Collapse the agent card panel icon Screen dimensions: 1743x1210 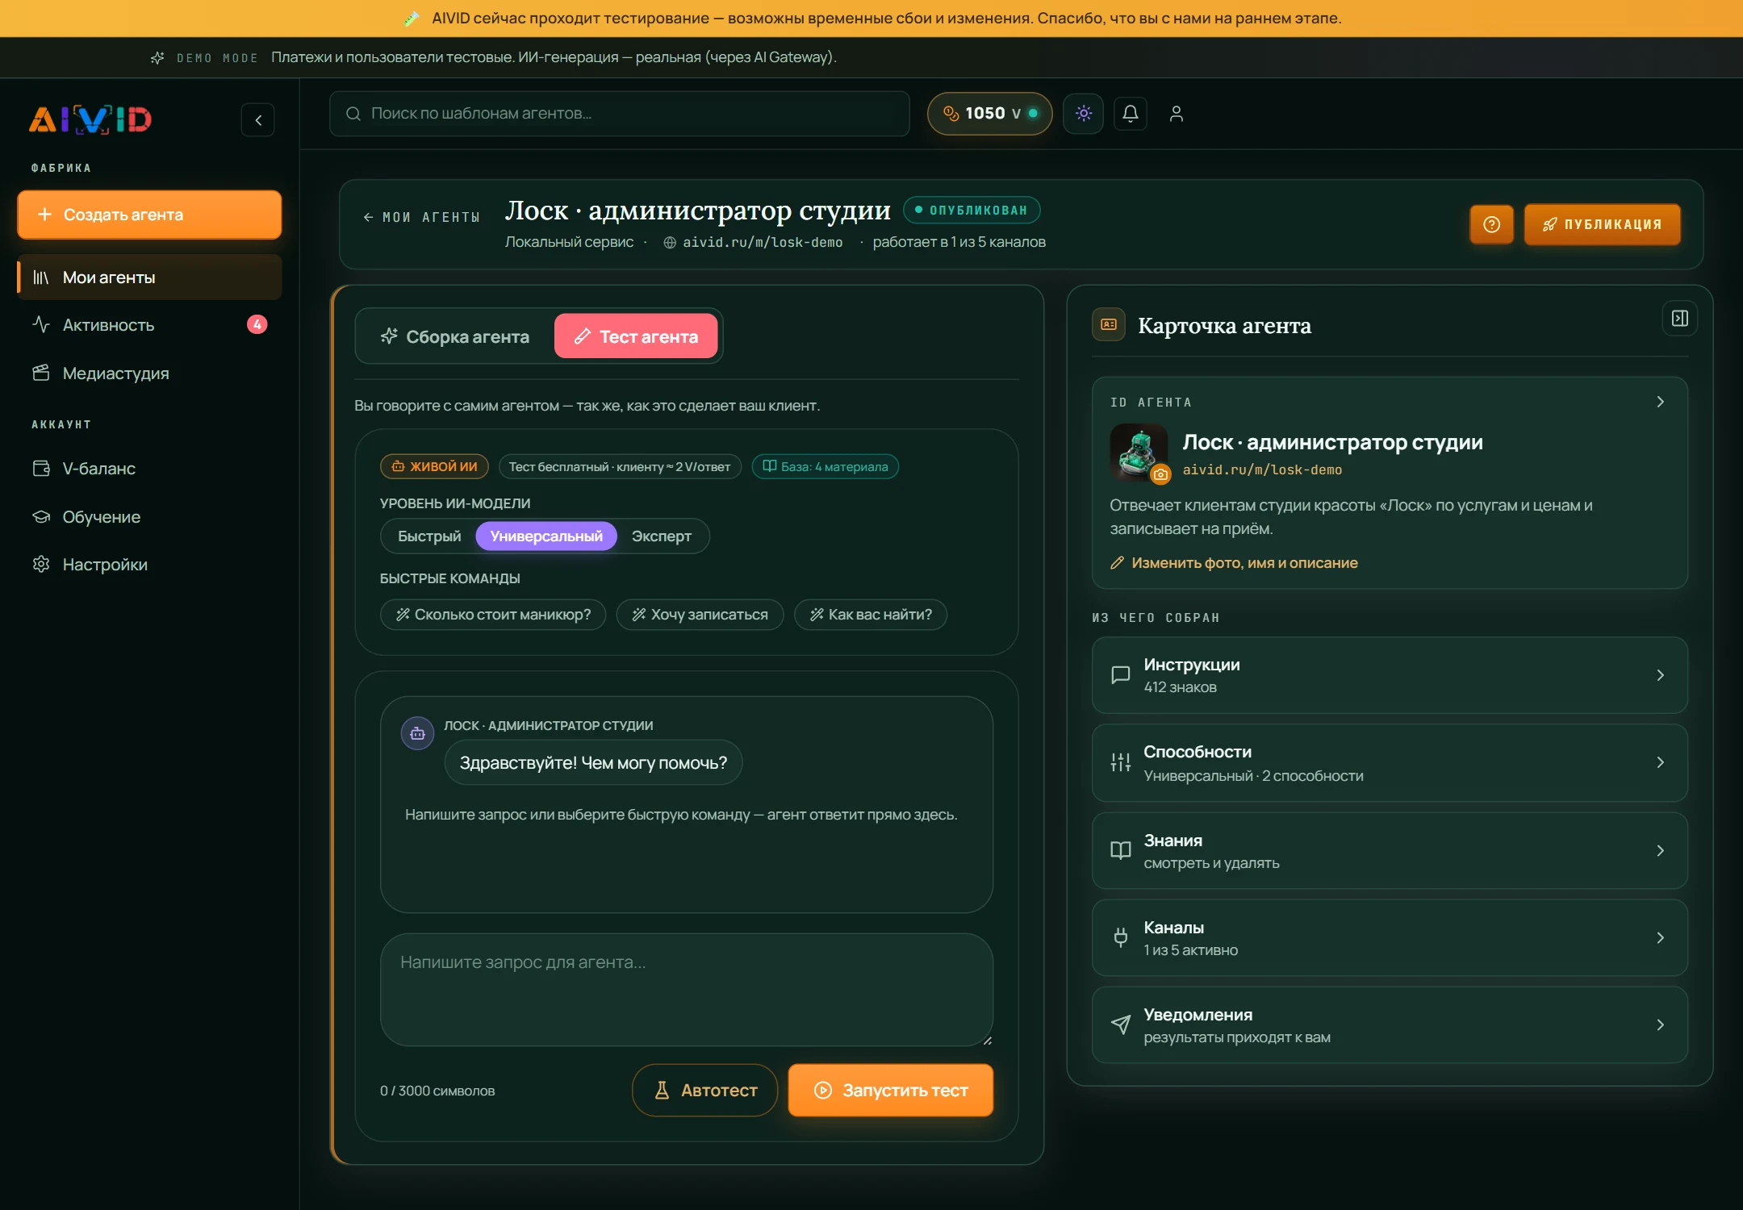click(x=1680, y=319)
